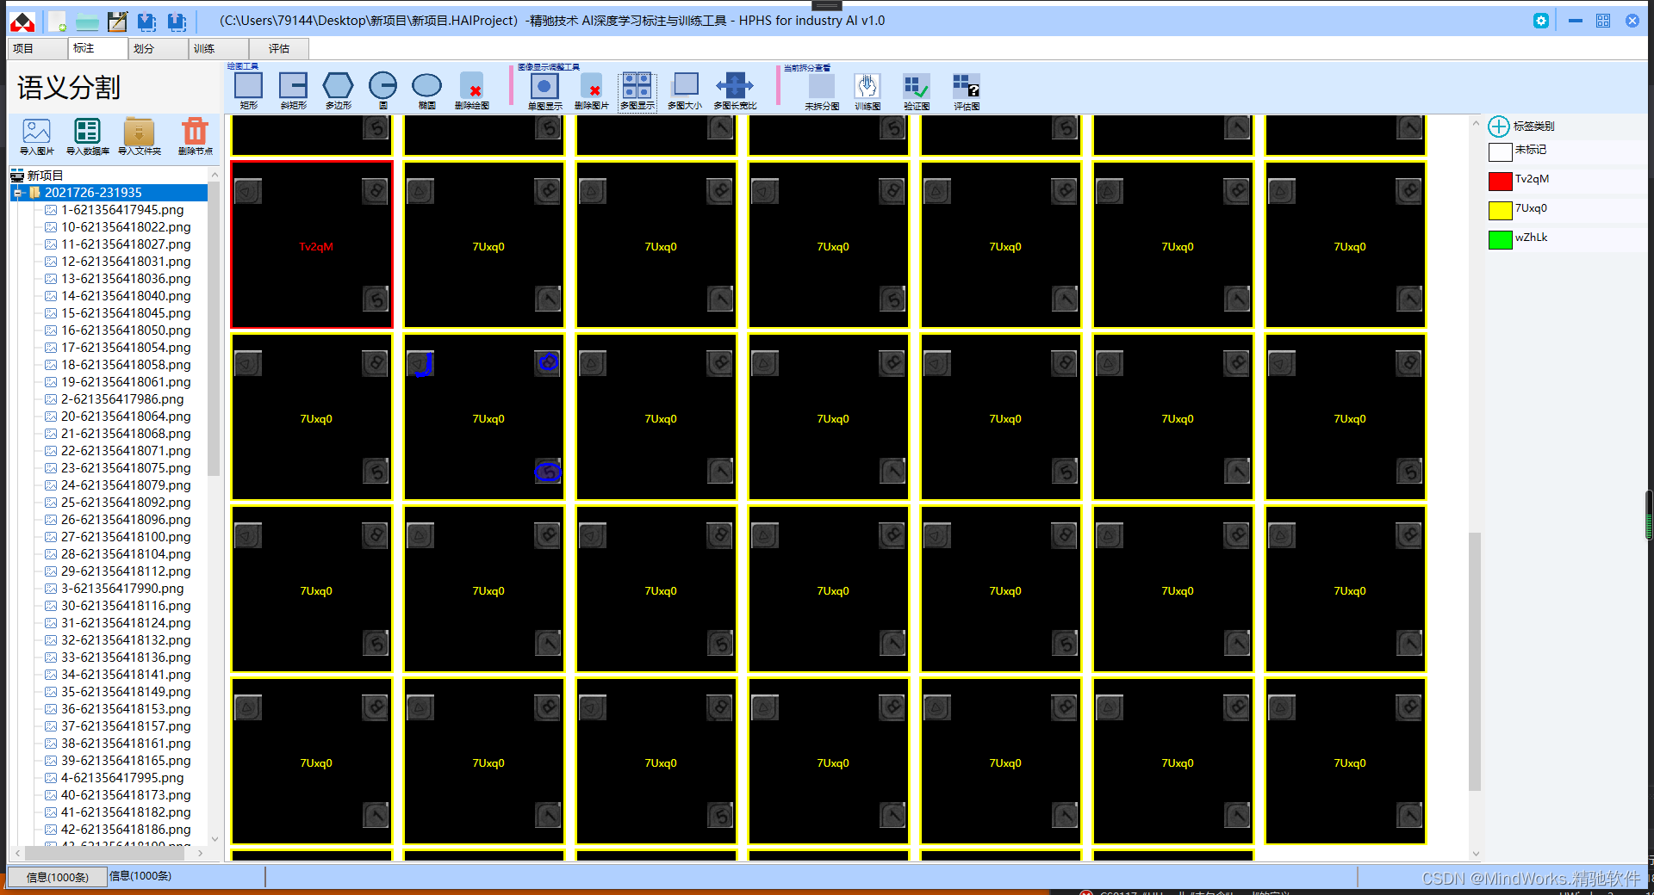Pick the white 未标记 label swatch
Image resolution: width=1654 pixels, height=895 pixels.
[1500, 152]
